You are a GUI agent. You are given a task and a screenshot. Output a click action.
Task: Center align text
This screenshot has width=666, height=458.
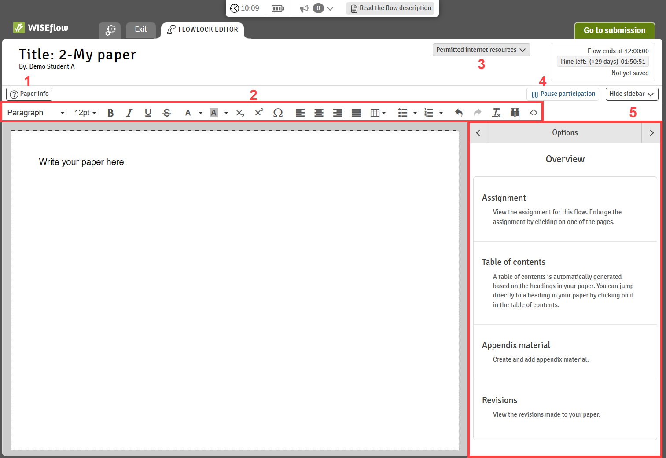[x=319, y=113]
